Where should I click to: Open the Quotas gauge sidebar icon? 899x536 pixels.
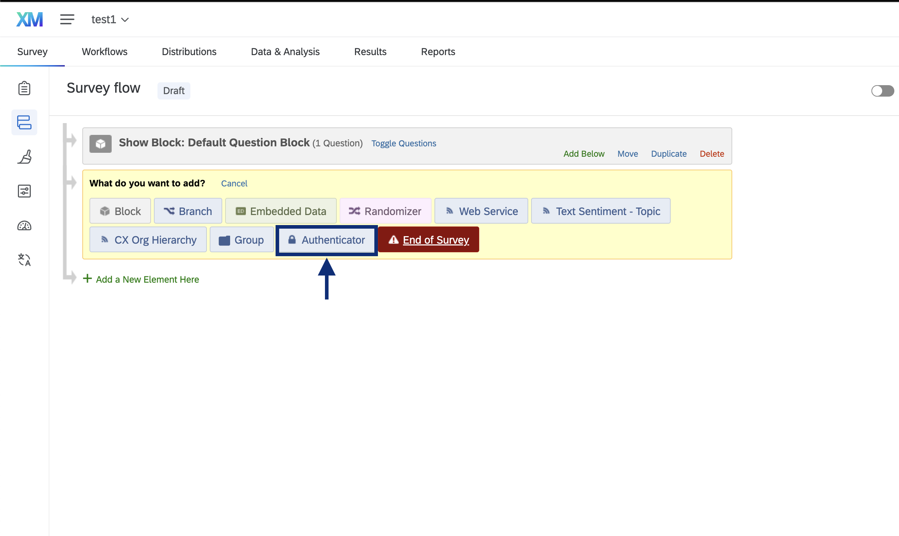[24, 226]
